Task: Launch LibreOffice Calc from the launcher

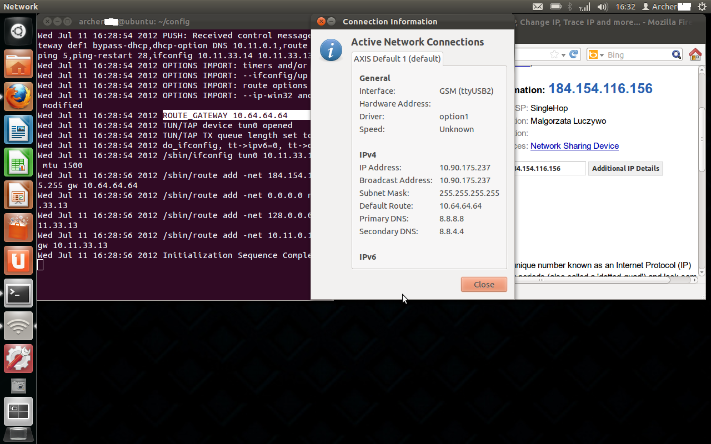Action: click(18, 161)
